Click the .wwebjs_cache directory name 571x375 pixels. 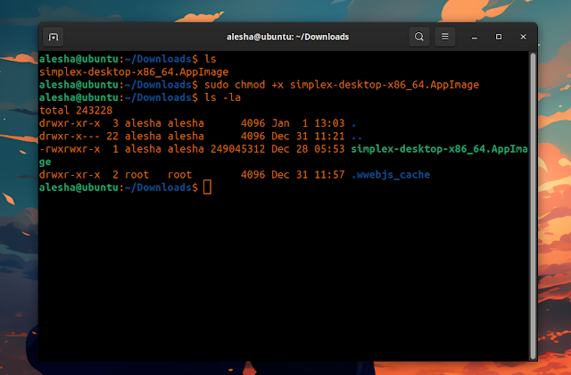[391, 175]
